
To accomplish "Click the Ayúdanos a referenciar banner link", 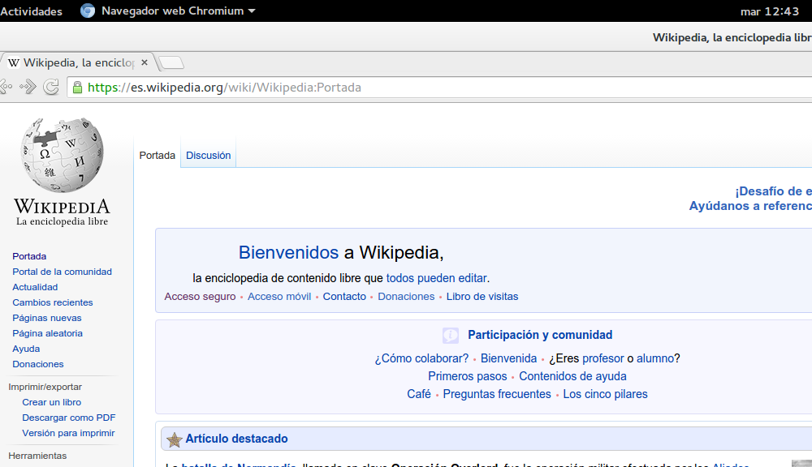I will (x=750, y=206).
